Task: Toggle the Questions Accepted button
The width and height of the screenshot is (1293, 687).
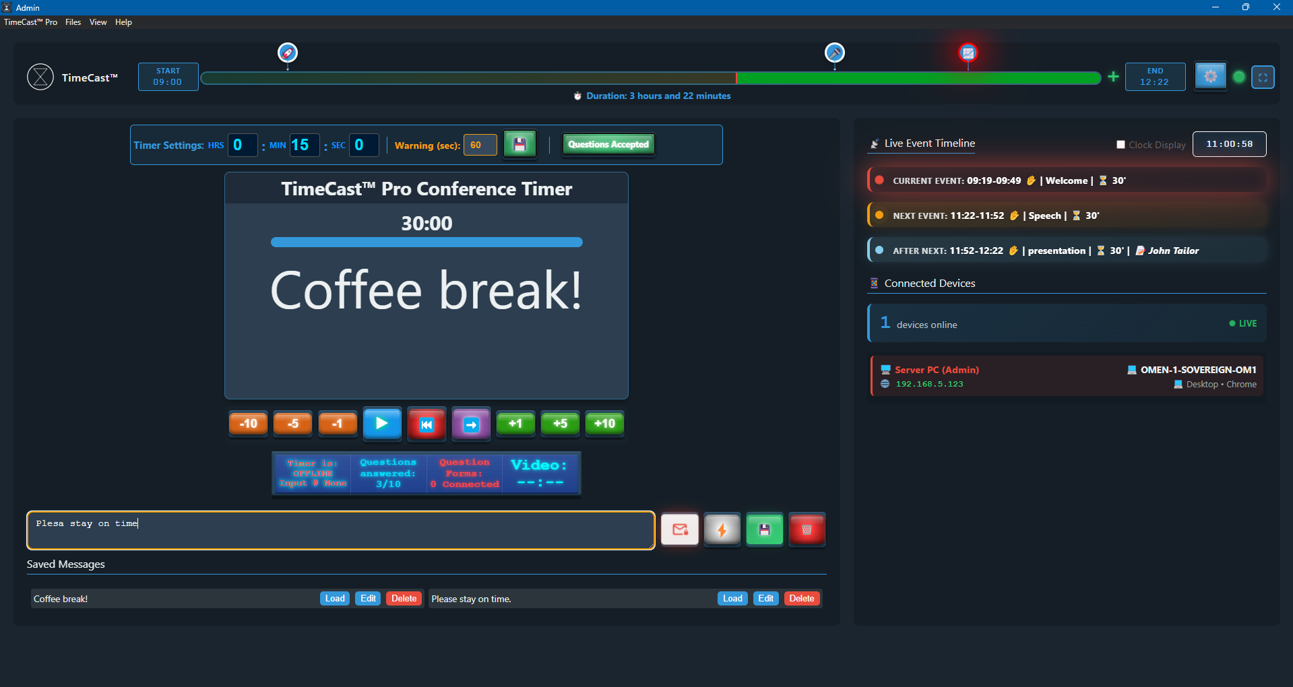Action: 608,144
